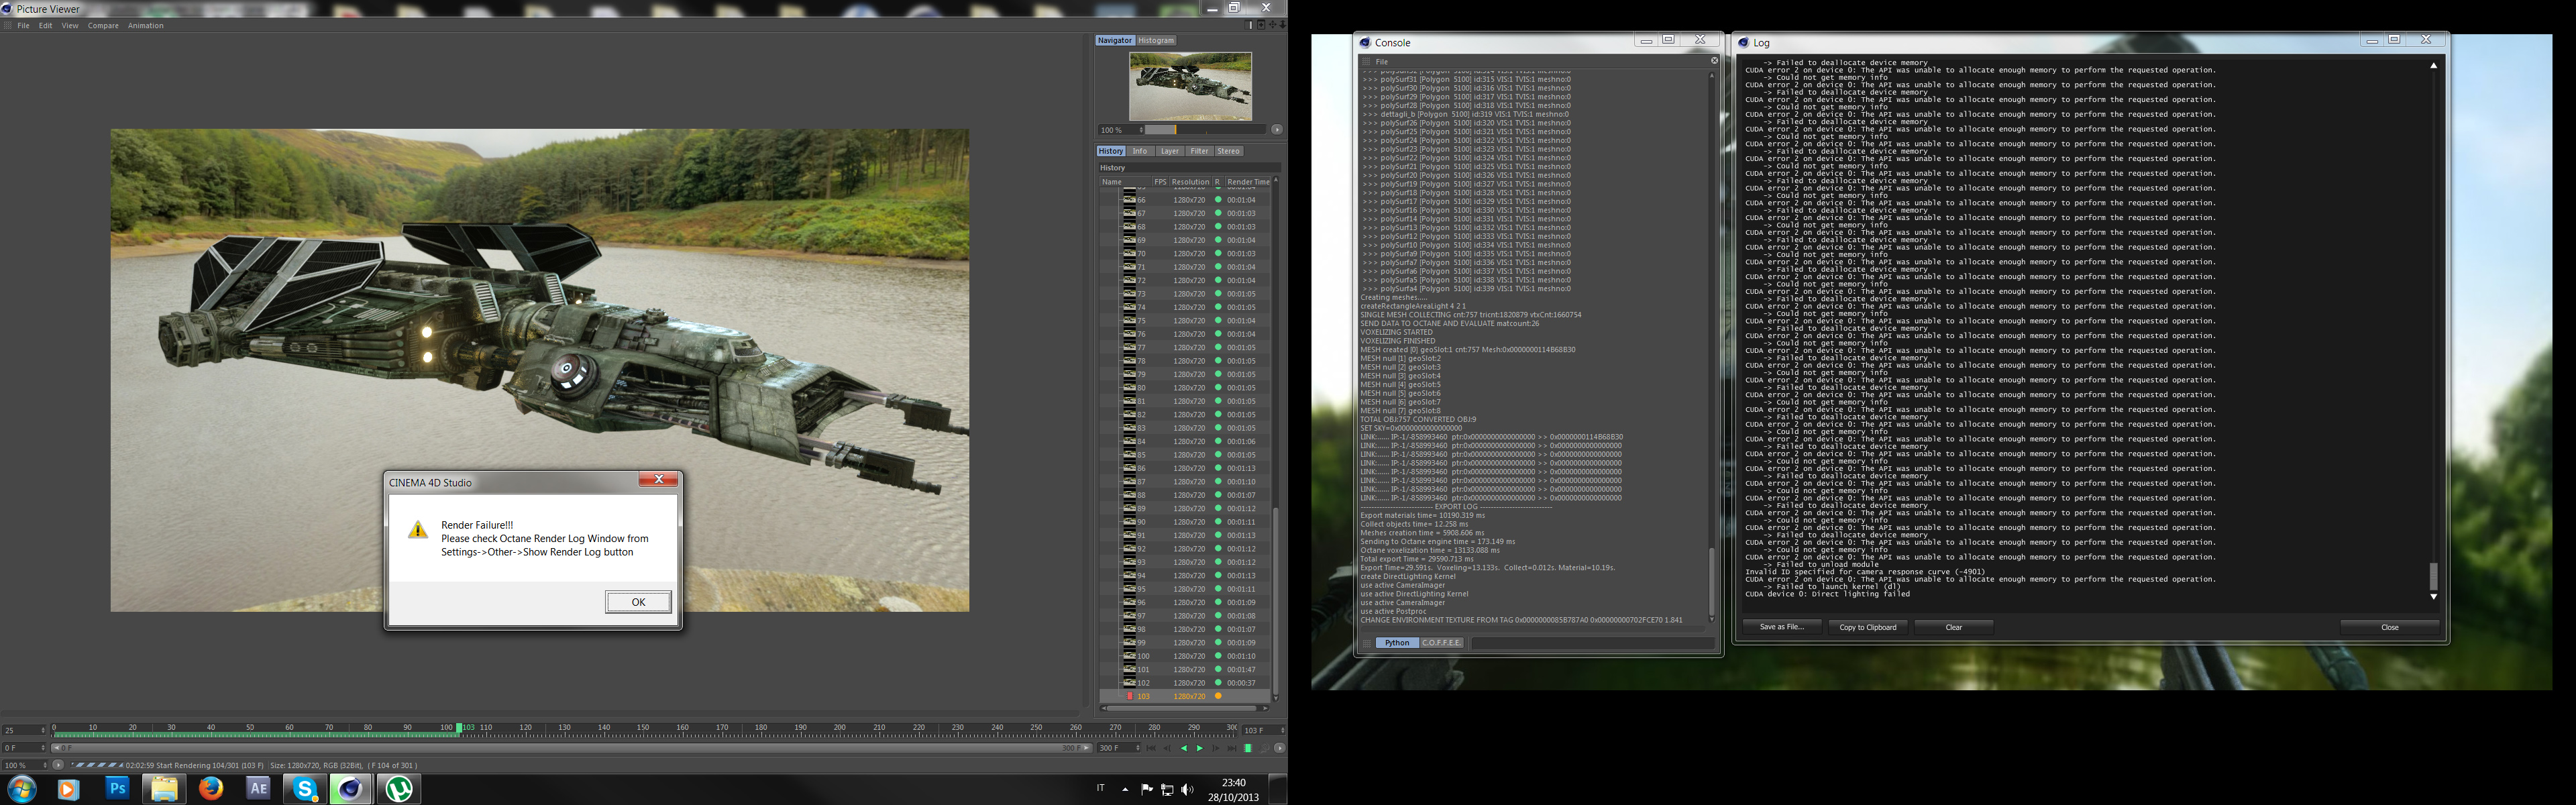The height and width of the screenshot is (805, 2576).
Task: Open the Compare menu
Action: point(103,26)
